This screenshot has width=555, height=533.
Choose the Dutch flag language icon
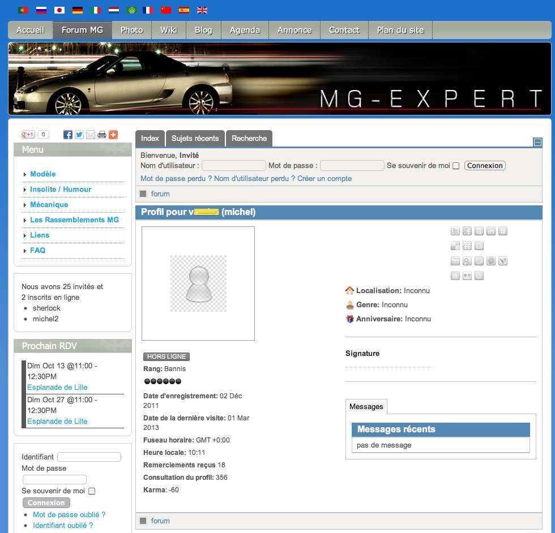point(114,10)
